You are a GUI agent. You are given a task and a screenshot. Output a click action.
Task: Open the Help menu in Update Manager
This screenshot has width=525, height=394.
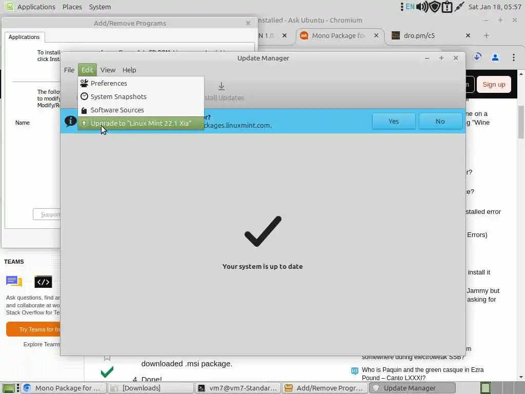(129, 70)
